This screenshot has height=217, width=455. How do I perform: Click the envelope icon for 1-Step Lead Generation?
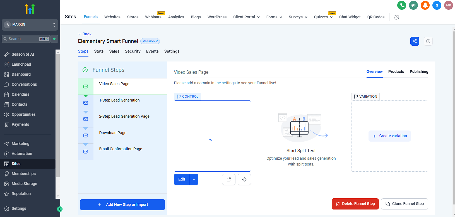(x=86, y=103)
